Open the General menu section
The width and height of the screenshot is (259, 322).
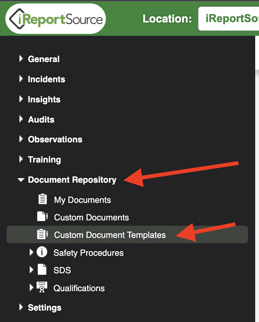coord(43,59)
